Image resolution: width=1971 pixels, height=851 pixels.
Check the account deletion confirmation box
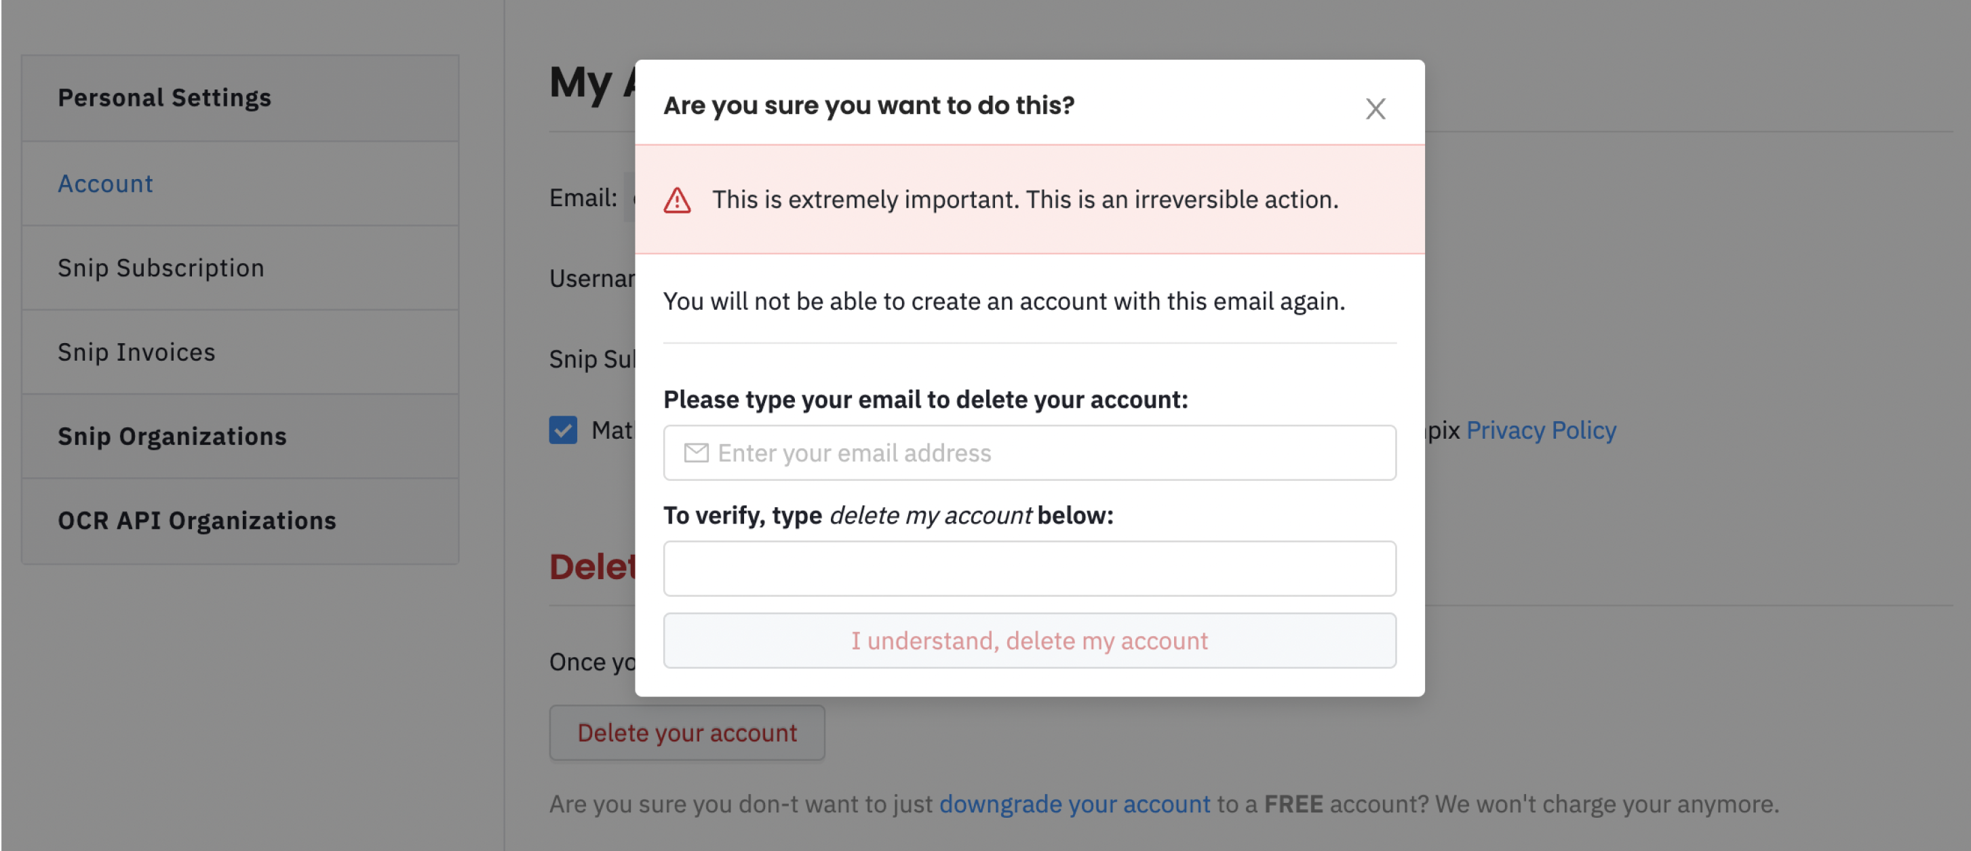pyautogui.click(x=1030, y=568)
